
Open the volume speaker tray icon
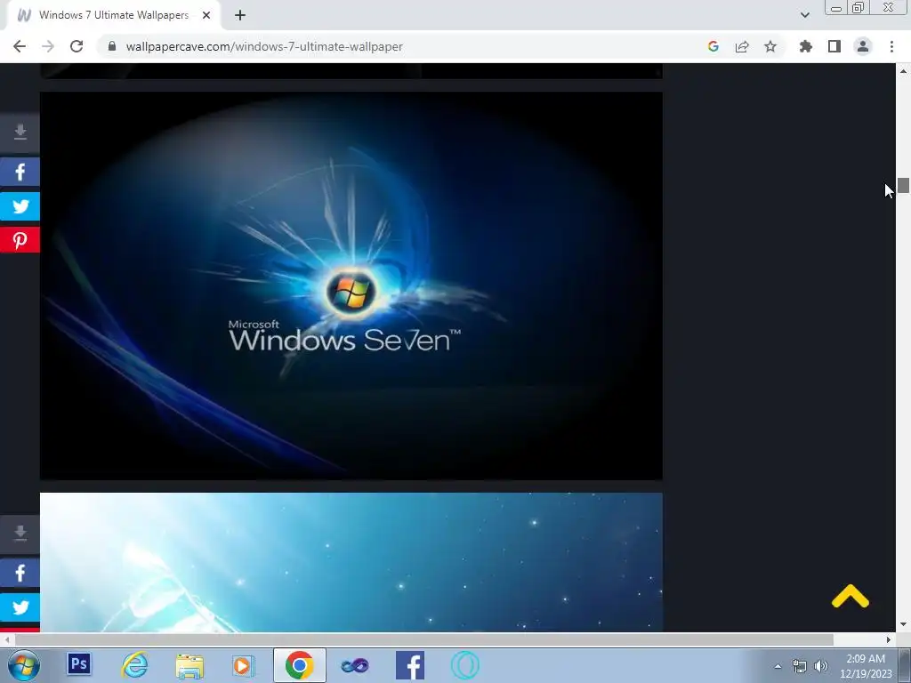point(821,666)
